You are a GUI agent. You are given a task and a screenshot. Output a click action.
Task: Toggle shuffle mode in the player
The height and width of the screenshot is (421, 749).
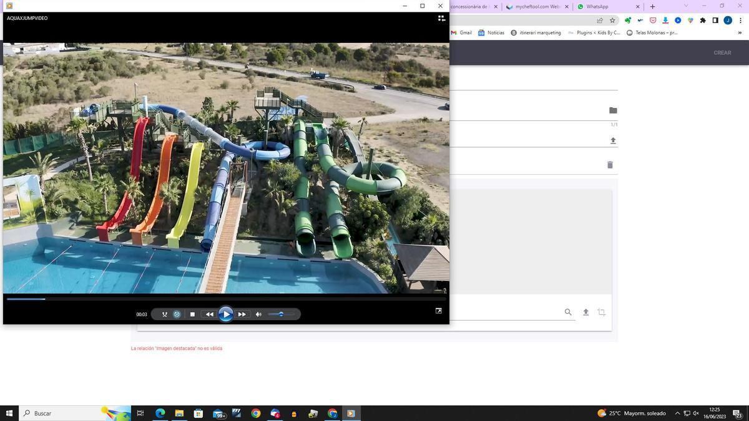coord(165,314)
